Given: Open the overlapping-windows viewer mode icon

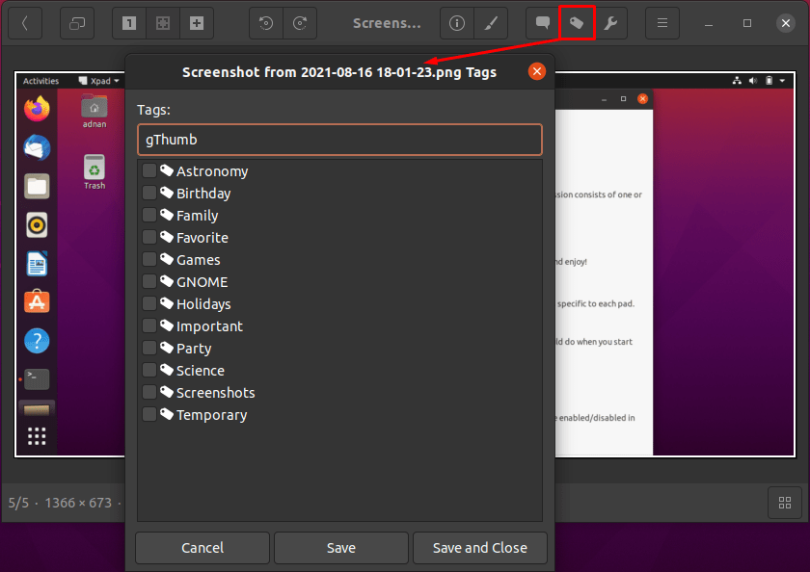Looking at the screenshot, I should (77, 23).
